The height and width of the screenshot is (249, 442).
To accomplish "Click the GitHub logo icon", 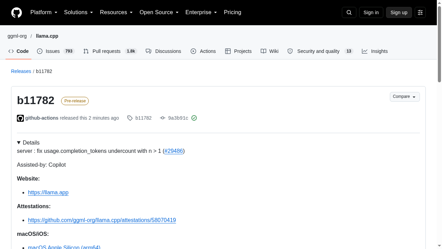I will pyautogui.click(x=17, y=12).
